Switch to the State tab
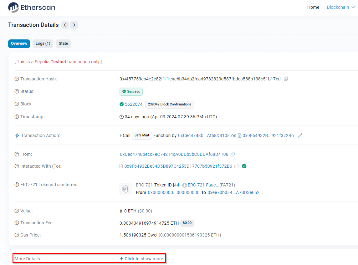Viewport: 358px width, 265px height. point(63,43)
